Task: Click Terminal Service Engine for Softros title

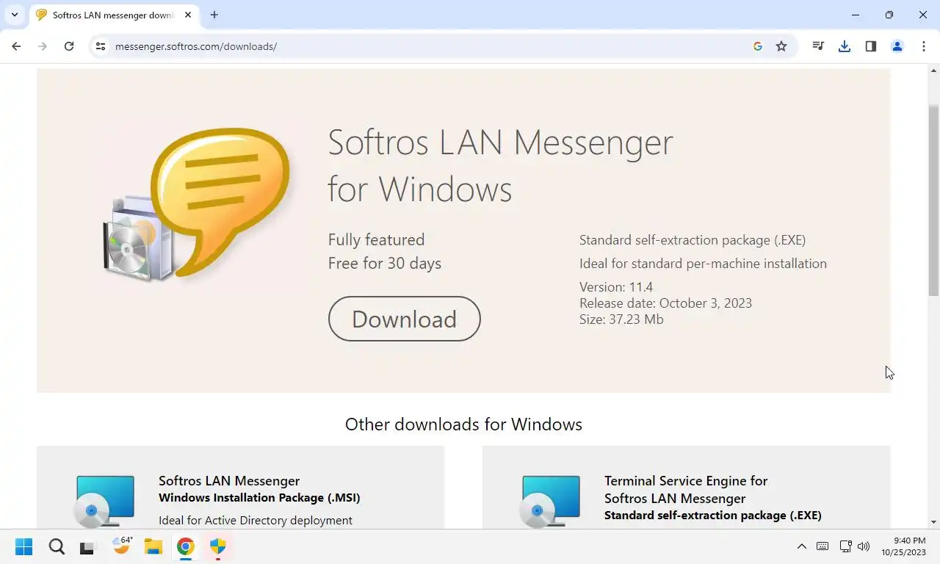Action: coord(686,489)
